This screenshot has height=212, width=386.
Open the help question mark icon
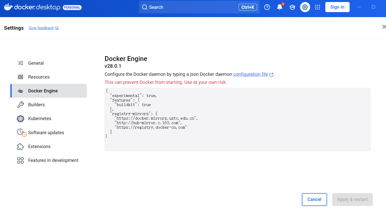267,7
